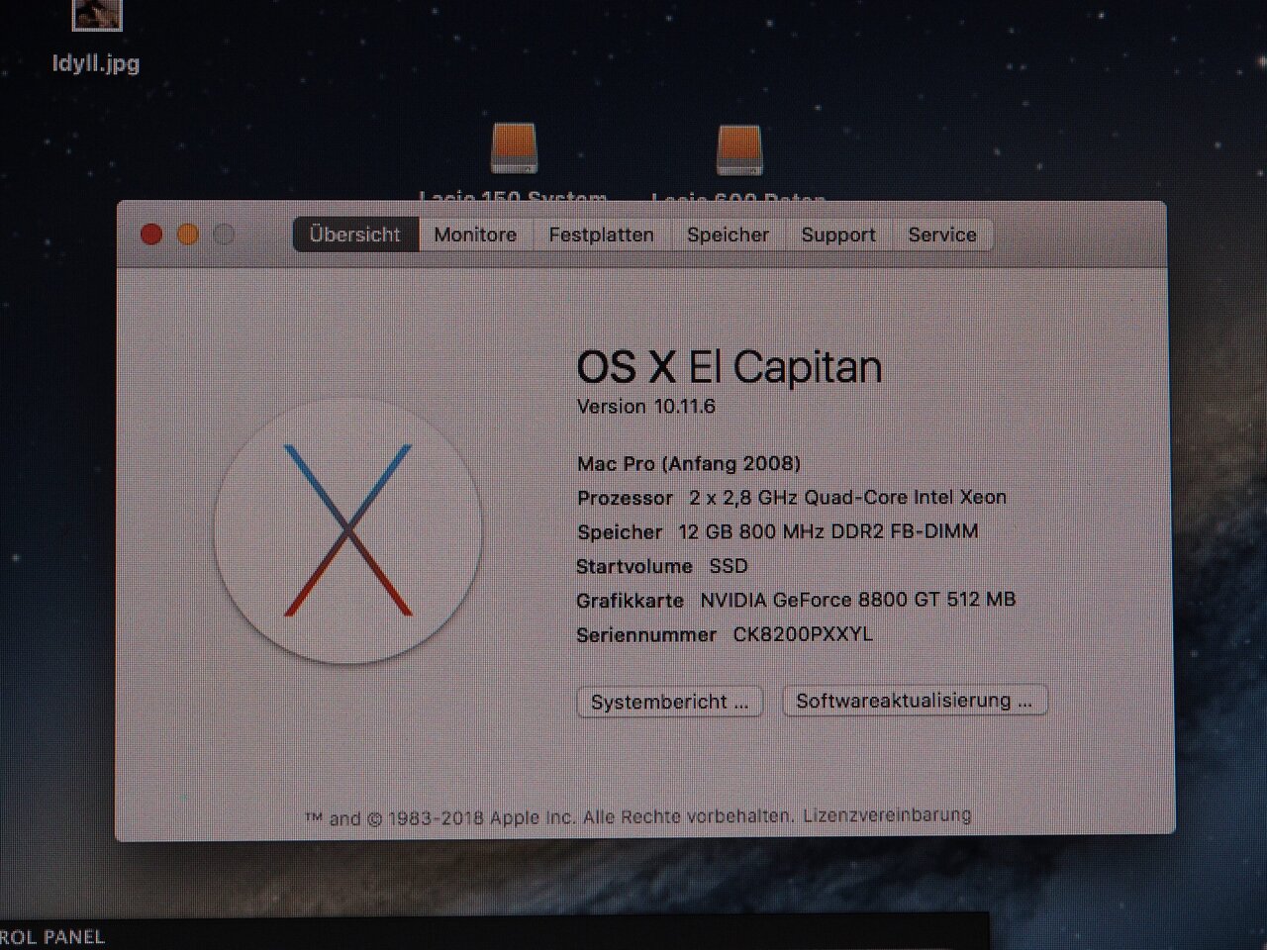Click Mac Pro (Anfang 2008) text

point(689,463)
